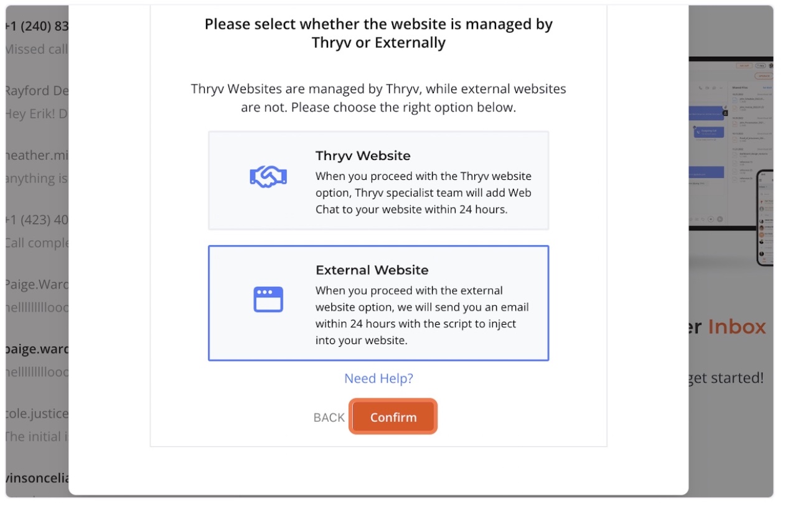Click the Thryv Website description text
The height and width of the screenshot is (509, 788).
[x=424, y=193]
